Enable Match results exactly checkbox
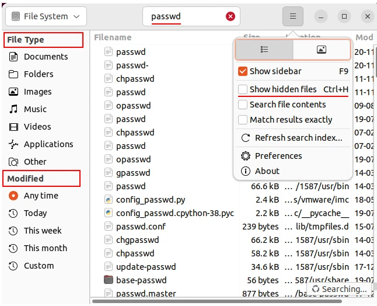This screenshot has height=306, width=377. click(243, 120)
